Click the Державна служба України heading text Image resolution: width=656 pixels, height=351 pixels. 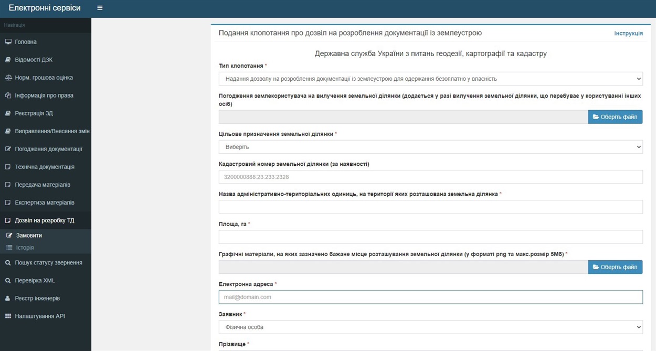pos(430,54)
